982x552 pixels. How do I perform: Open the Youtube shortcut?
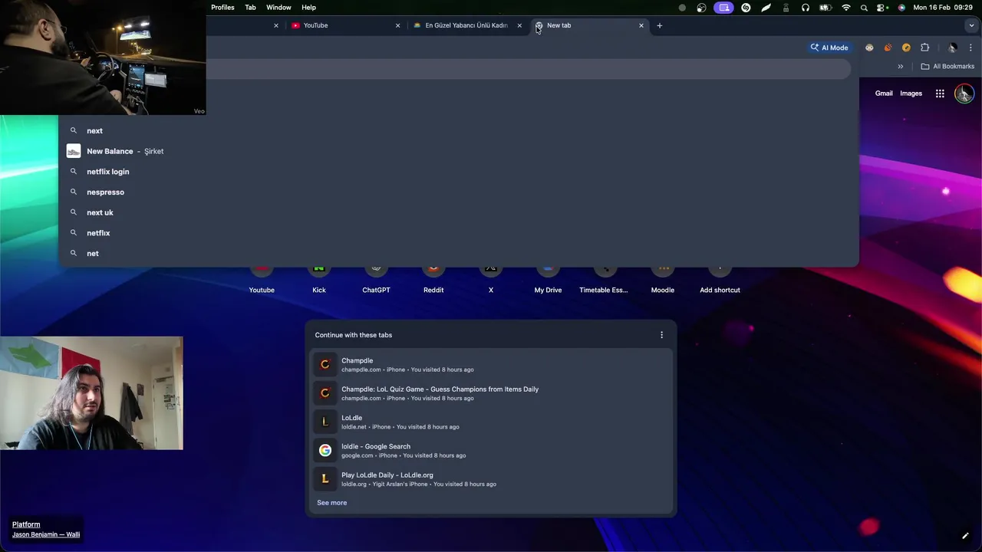(x=262, y=281)
